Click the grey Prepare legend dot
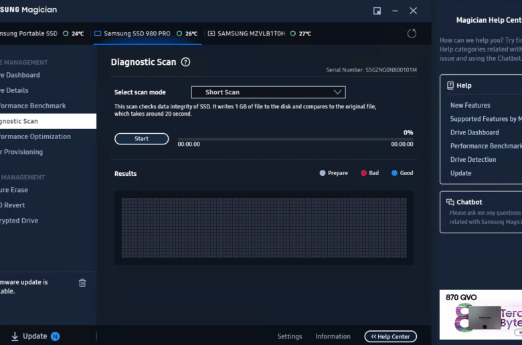Screen dimensions: 522x345 click(x=323, y=173)
